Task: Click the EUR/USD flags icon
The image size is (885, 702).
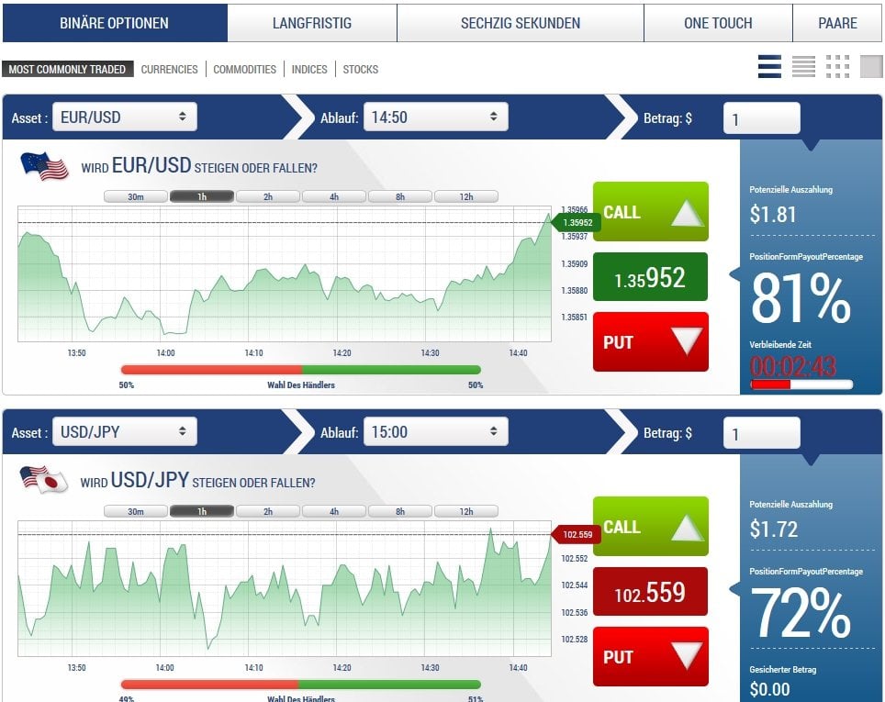Action: point(45,166)
